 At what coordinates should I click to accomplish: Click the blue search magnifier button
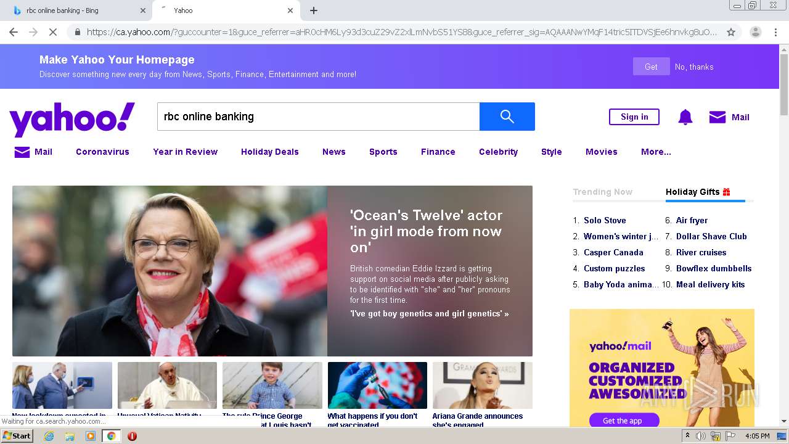507,117
